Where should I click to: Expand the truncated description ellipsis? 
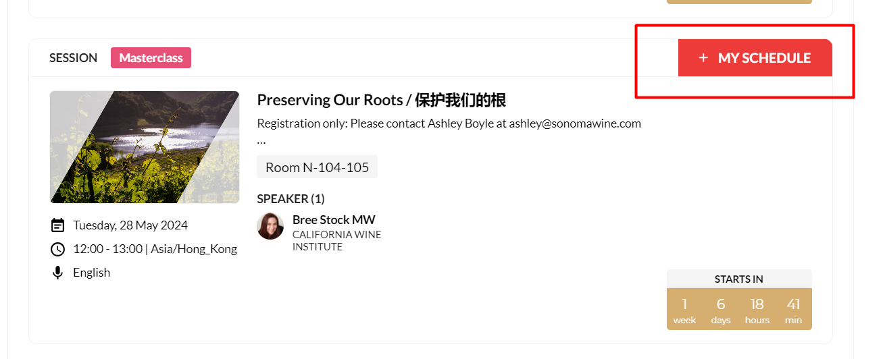[x=261, y=141]
